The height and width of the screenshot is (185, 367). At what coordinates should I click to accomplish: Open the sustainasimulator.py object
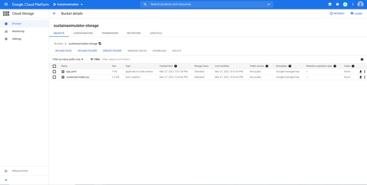click(x=78, y=77)
